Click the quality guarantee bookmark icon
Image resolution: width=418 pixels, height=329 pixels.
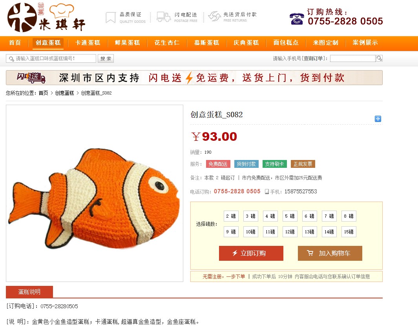[x=111, y=18]
